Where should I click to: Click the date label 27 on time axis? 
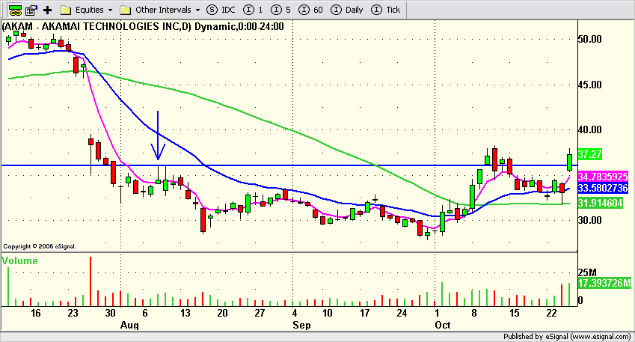click(x=260, y=313)
